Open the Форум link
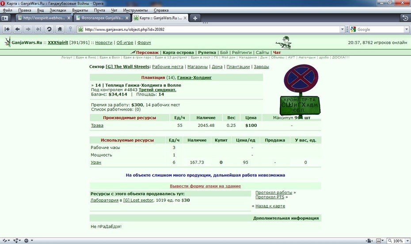The height and width of the screenshot is (244, 411). coord(144,42)
